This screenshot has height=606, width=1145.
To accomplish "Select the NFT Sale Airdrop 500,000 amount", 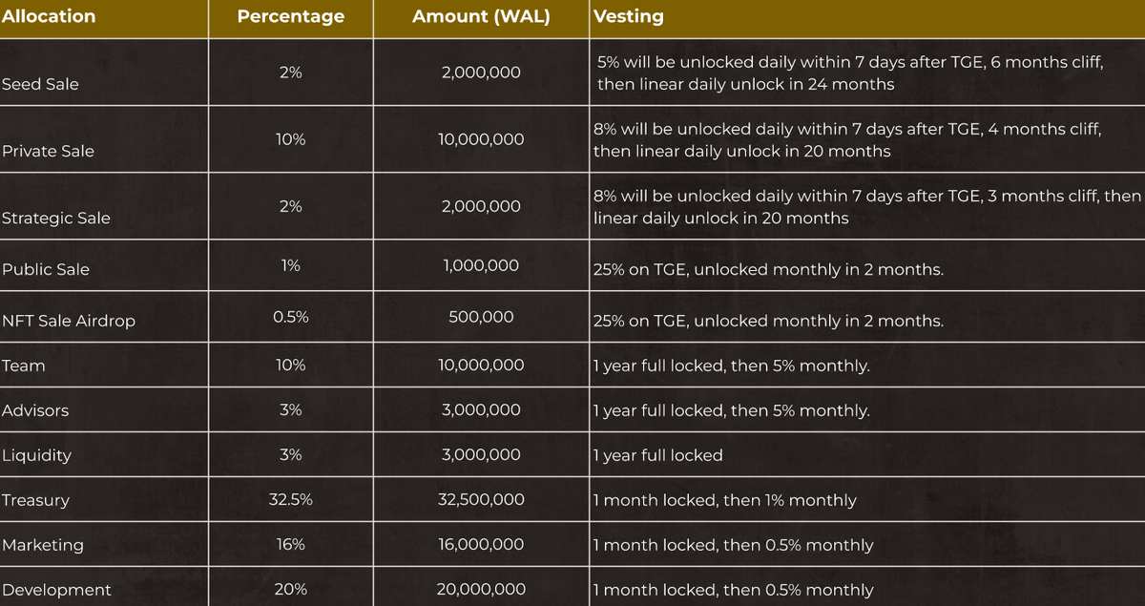I will tap(481, 316).
